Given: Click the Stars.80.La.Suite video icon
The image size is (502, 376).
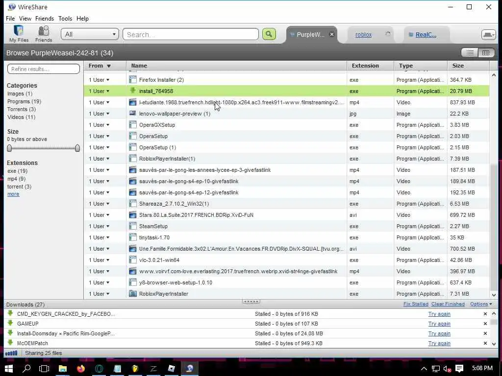Looking at the screenshot, I should [x=132, y=215].
